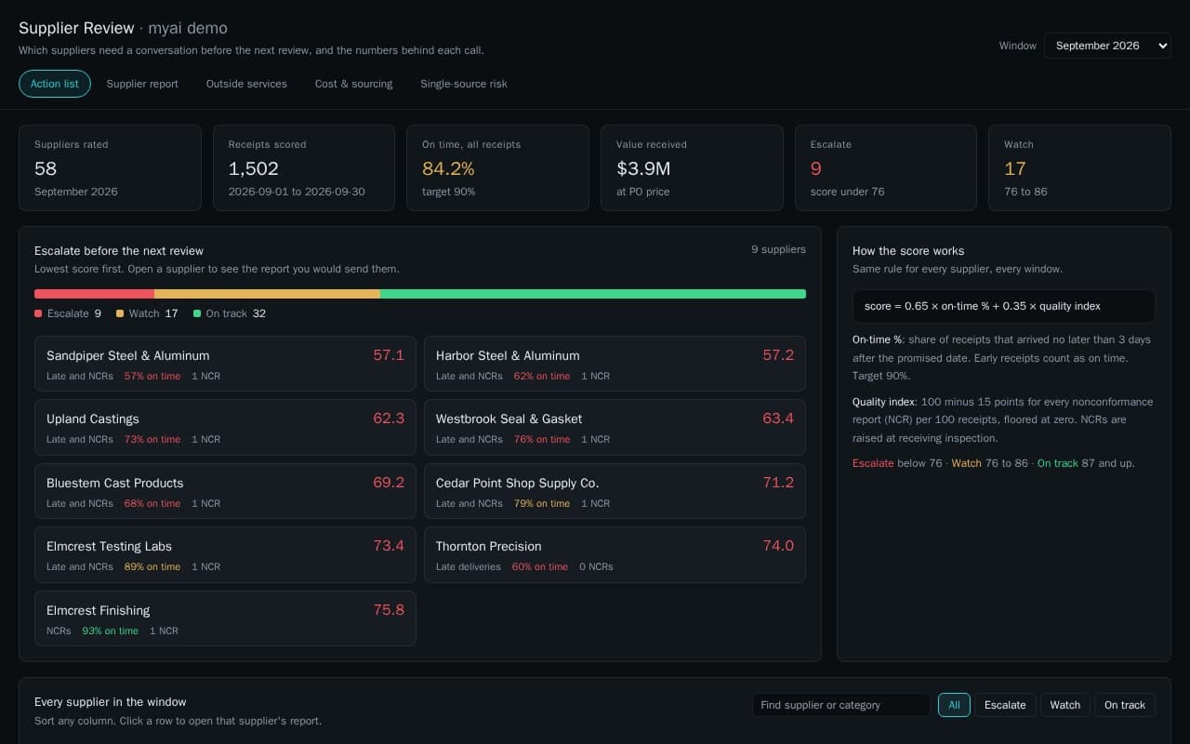Filter the table by Escalate
The image size is (1190, 744).
pos(1005,705)
